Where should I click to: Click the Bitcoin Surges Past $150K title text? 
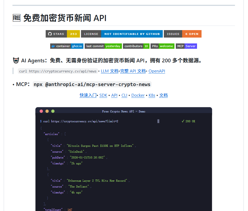click(x=100, y=146)
